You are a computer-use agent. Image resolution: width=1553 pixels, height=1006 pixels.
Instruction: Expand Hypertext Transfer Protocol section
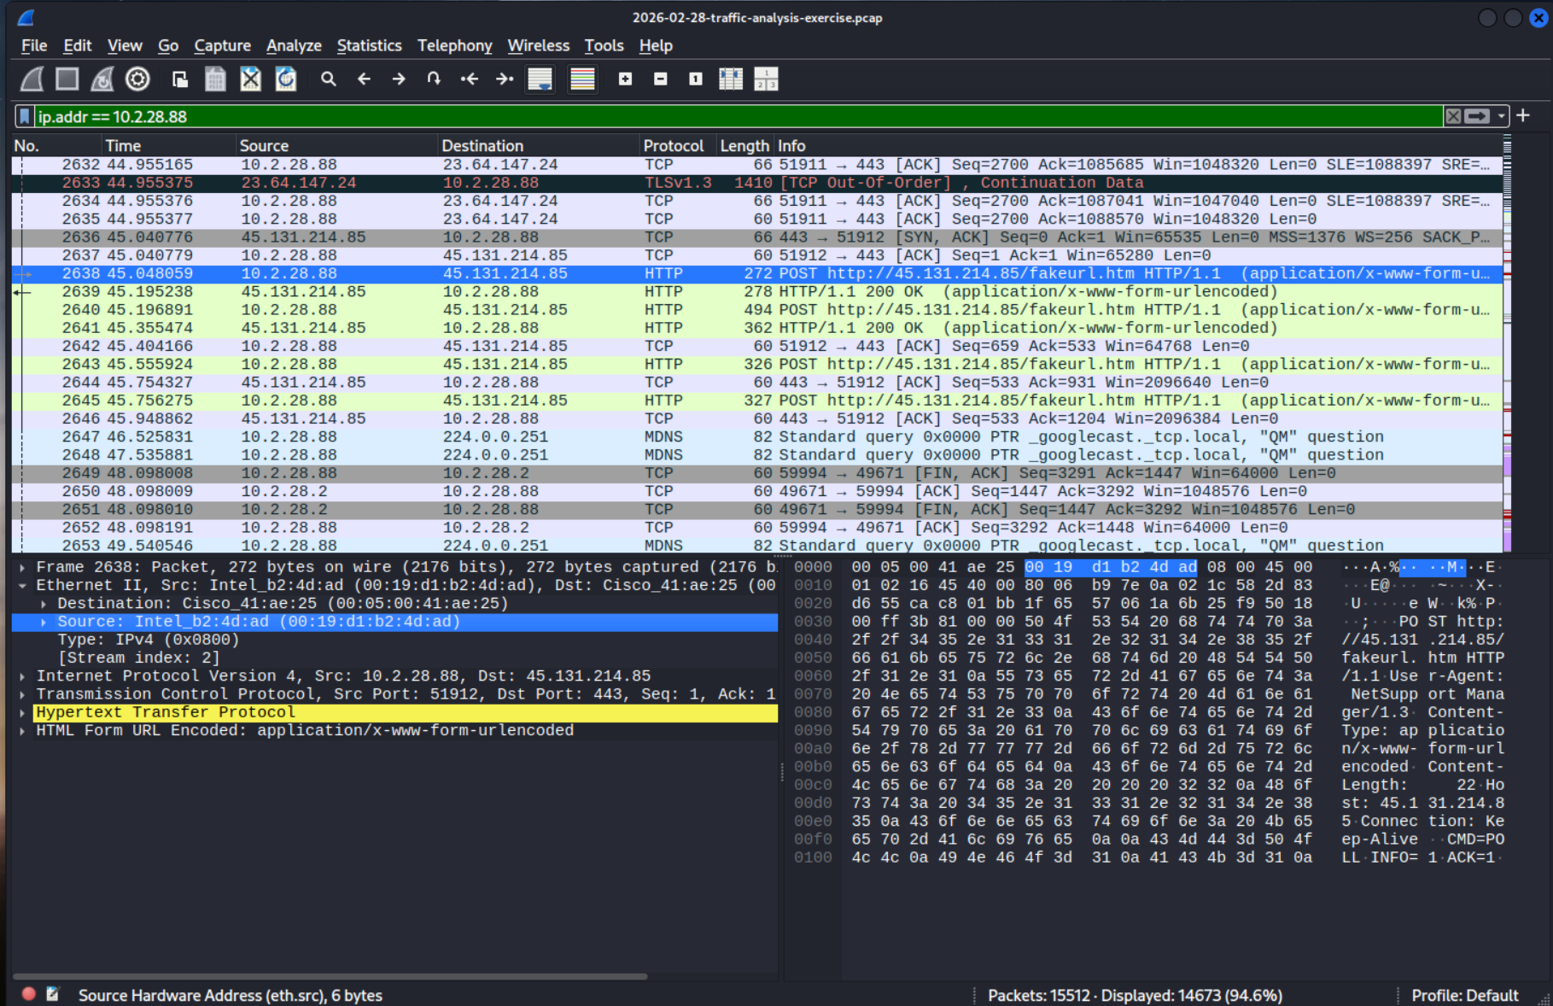click(x=22, y=712)
